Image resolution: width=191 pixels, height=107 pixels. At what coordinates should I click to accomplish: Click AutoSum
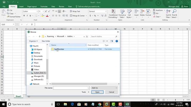point(158,10)
